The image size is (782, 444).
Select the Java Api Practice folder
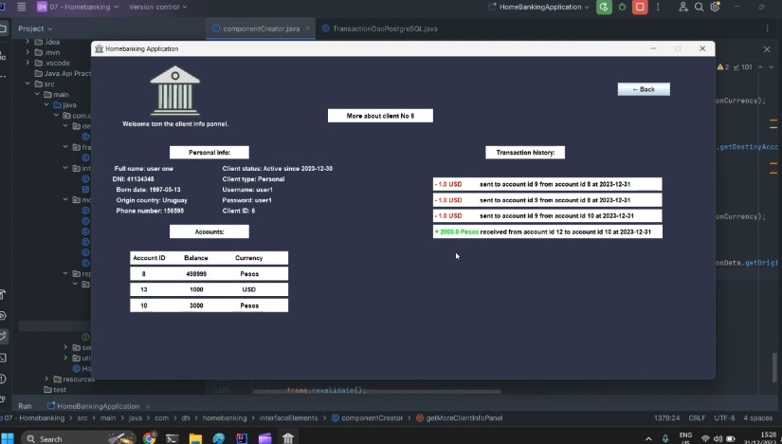(63, 73)
